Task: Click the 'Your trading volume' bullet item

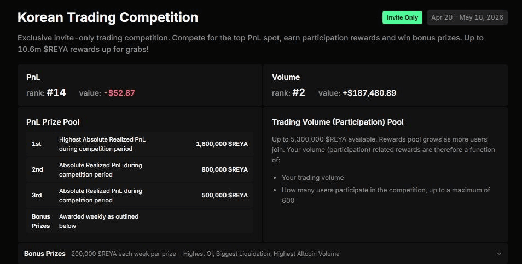Action: pyautogui.click(x=313, y=178)
